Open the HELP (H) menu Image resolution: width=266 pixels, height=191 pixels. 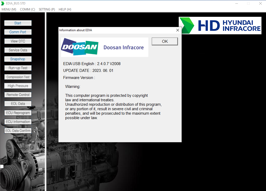pos(65,9)
